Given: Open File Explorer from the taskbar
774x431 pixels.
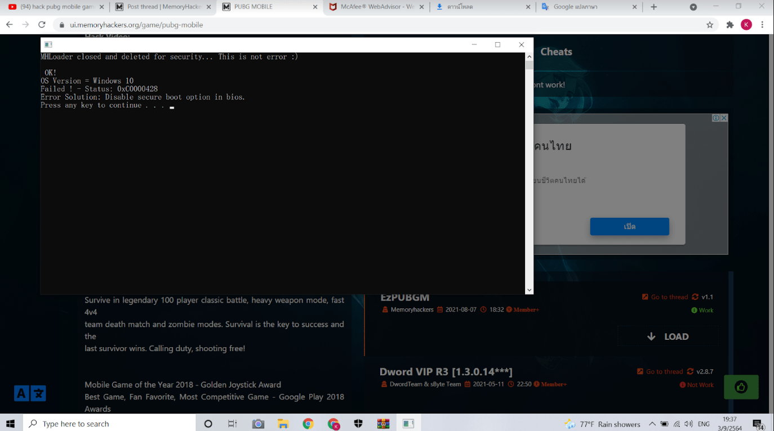Looking at the screenshot, I should (x=283, y=424).
